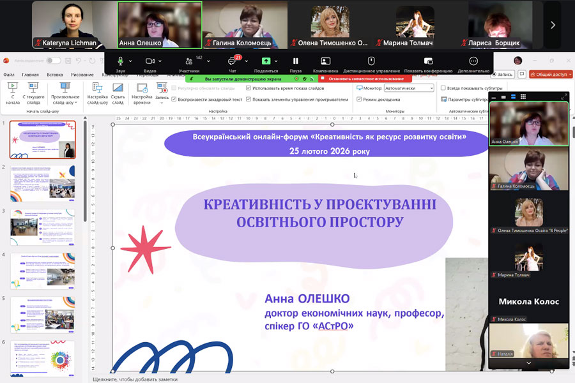575x383 pixels.
Task: Stop sharing with the red button
Action: 365,79
